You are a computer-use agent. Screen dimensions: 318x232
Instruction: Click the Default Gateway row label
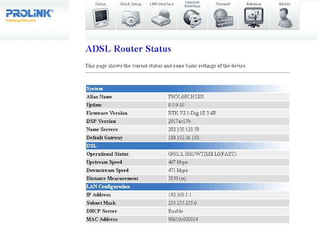click(104, 137)
